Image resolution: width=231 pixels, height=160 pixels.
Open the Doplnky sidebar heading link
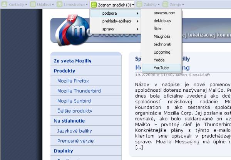pyautogui.click(x=64, y=151)
